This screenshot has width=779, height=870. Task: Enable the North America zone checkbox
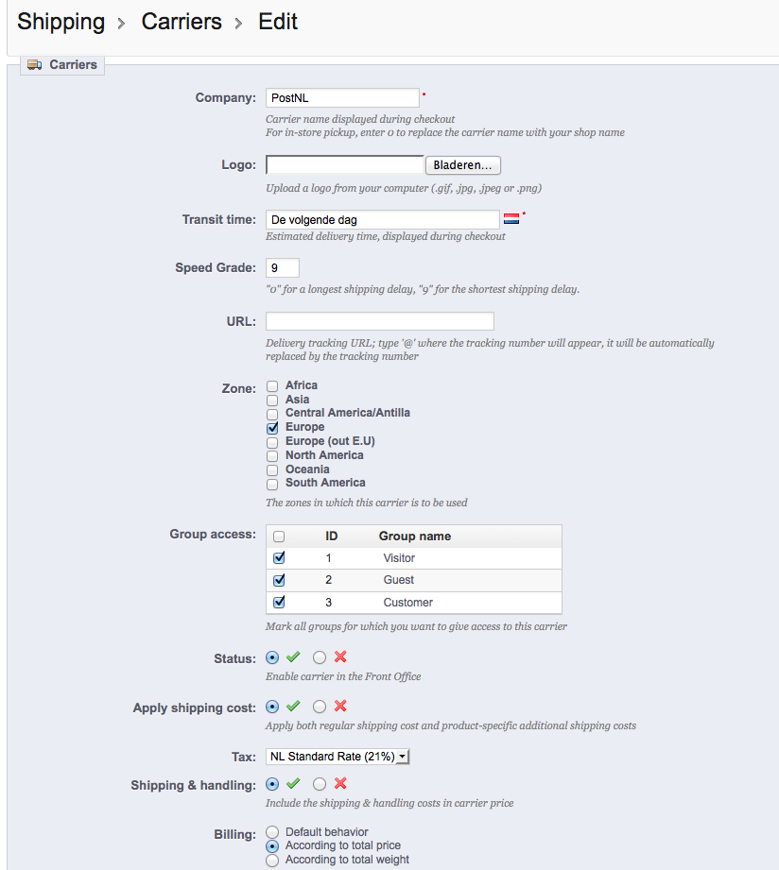272,456
